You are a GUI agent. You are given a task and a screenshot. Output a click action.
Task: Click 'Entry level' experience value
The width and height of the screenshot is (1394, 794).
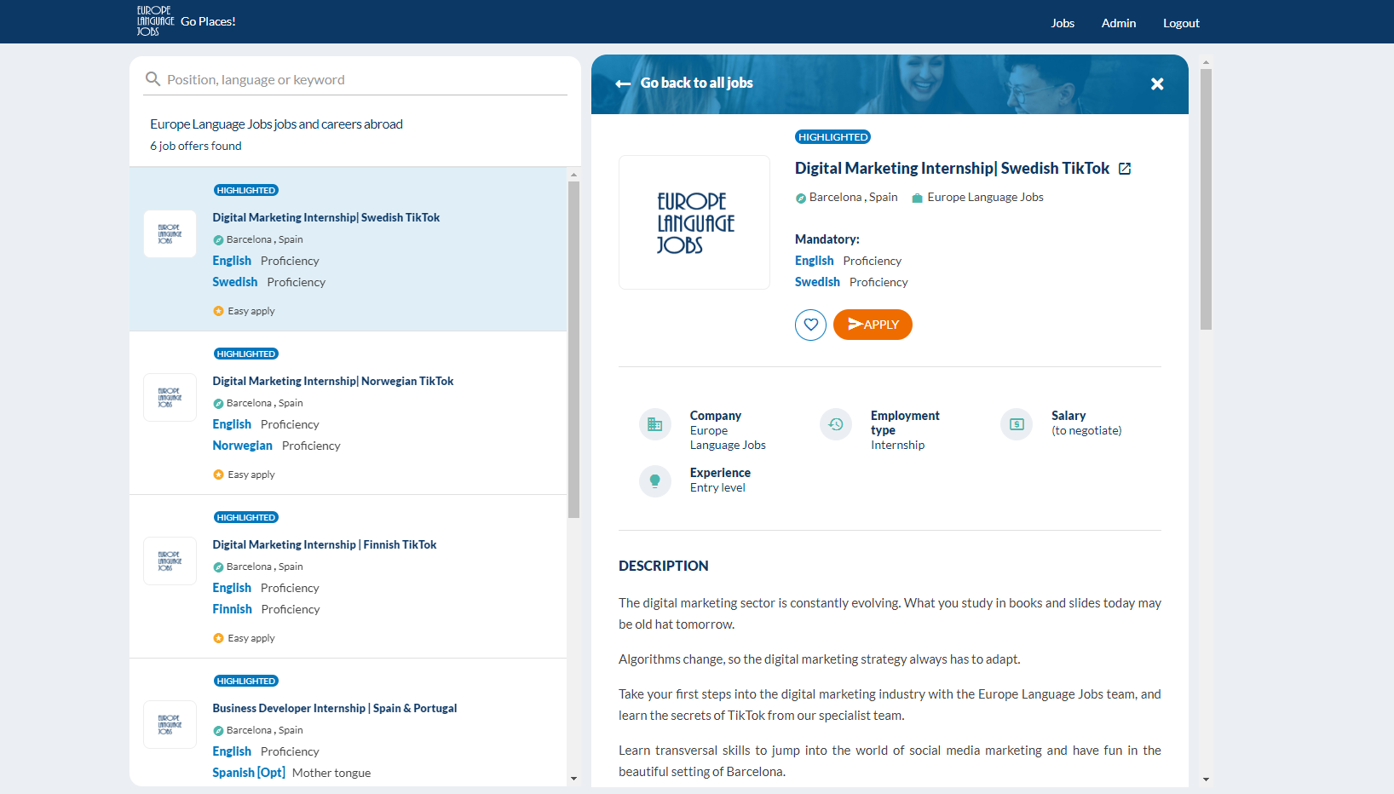(717, 487)
